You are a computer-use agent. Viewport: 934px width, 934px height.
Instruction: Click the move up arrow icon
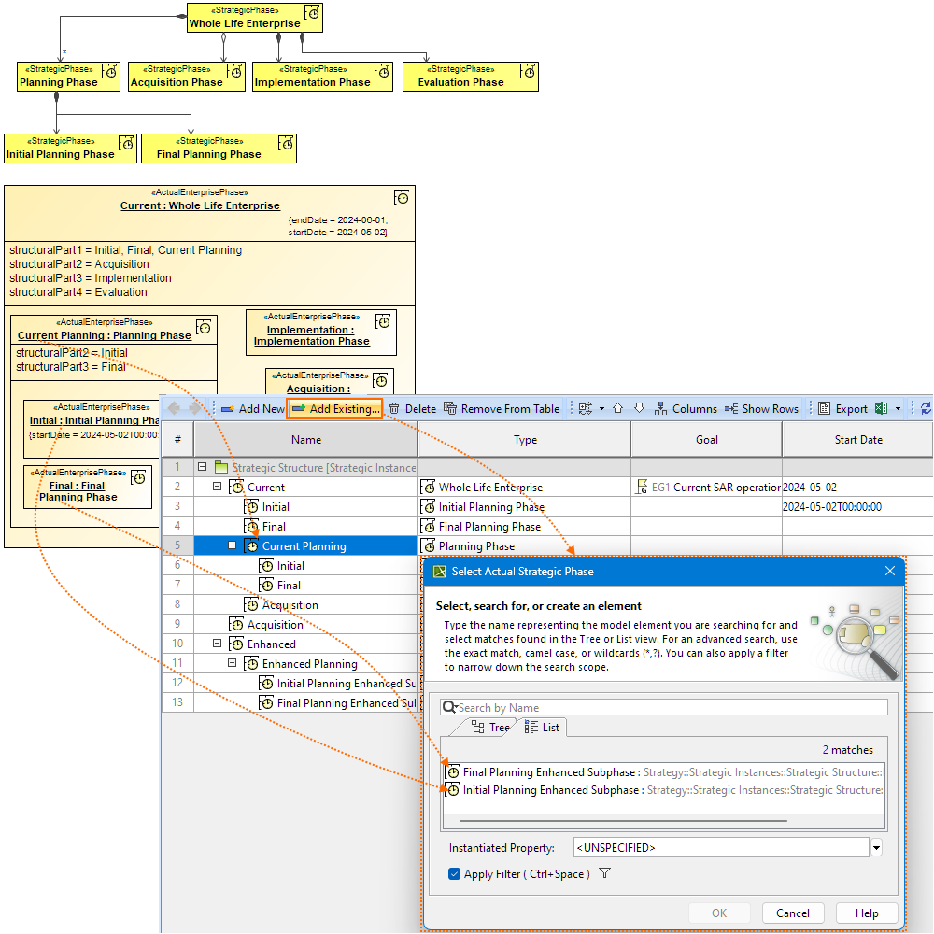[x=617, y=409]
